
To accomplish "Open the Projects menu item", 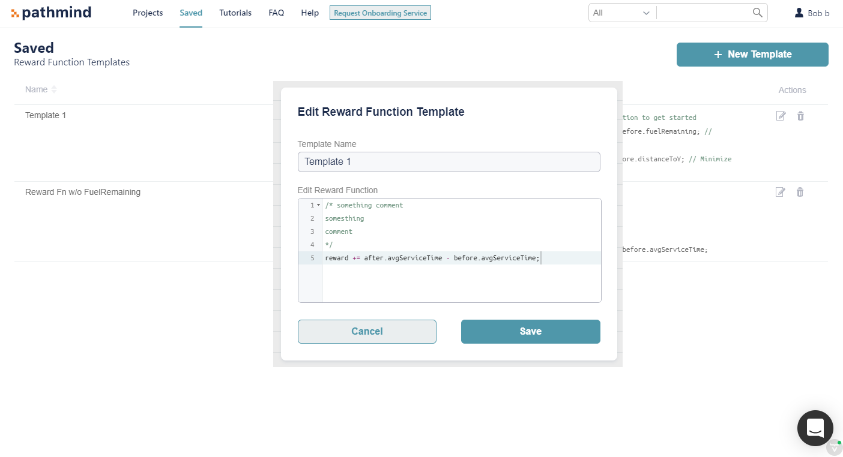I will tap(148, 13).
